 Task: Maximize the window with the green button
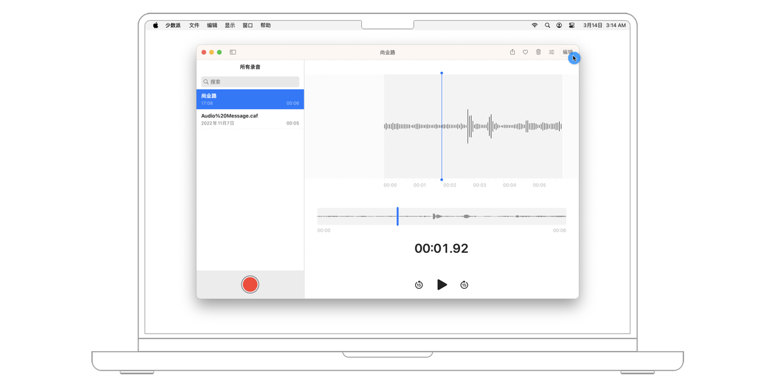point(219,52)
